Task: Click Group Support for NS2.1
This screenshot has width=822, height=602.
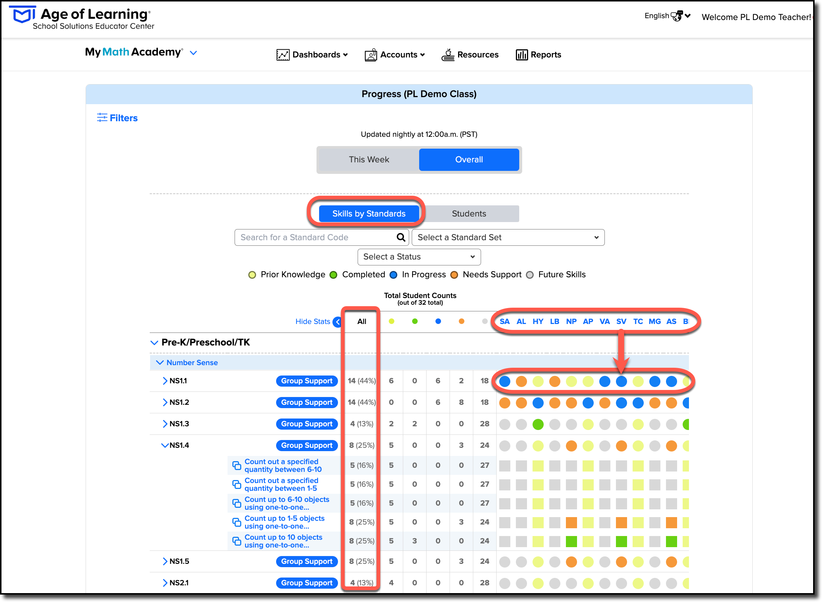Action: coord(307,583)
